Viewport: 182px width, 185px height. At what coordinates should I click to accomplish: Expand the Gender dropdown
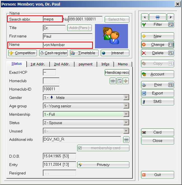(x=126, y=98)
